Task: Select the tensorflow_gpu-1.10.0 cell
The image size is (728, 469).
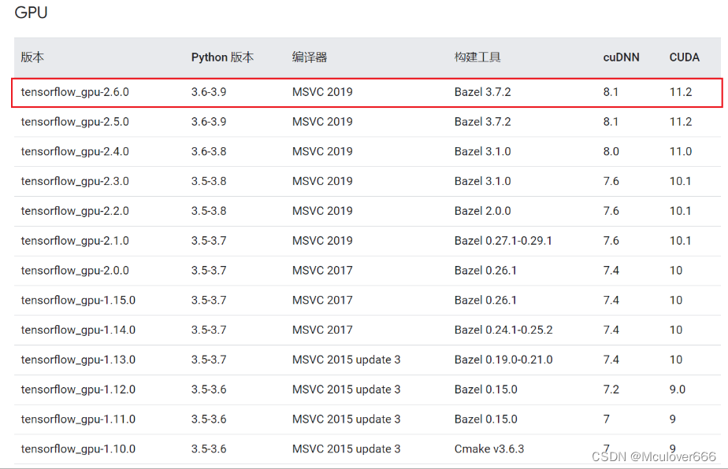Action: tap(78, 449)
